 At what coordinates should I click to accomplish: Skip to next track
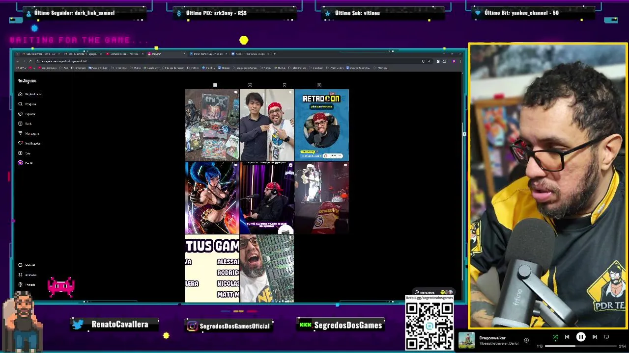[595, 337]
